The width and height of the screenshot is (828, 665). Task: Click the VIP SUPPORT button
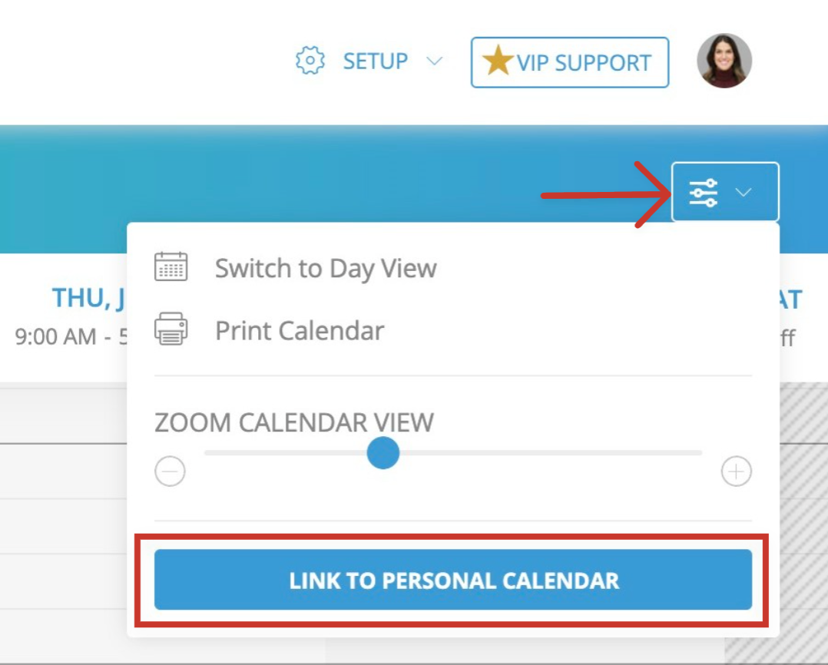pos(569,61)
